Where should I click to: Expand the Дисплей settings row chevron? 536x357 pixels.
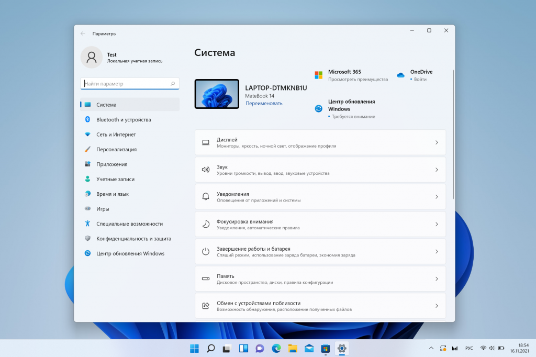point(437,142)
